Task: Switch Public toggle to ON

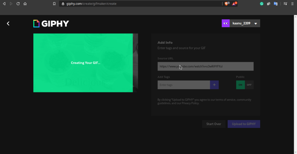Action: [x=240, y=85]
